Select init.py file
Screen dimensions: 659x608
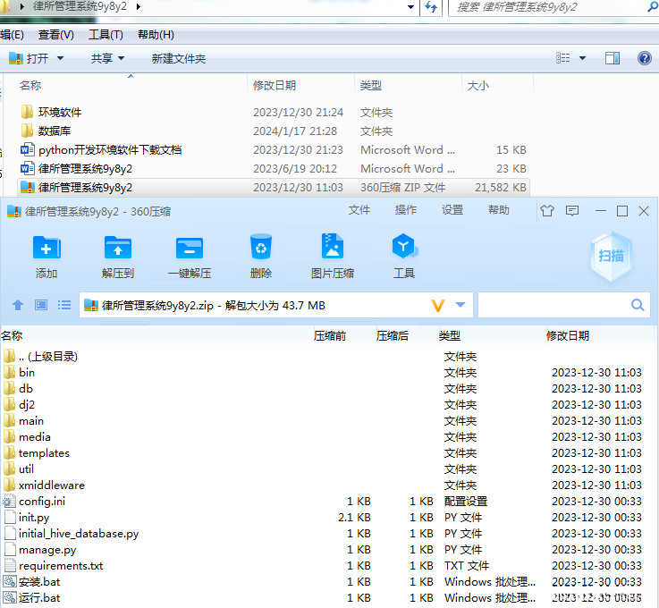[27, 517]
